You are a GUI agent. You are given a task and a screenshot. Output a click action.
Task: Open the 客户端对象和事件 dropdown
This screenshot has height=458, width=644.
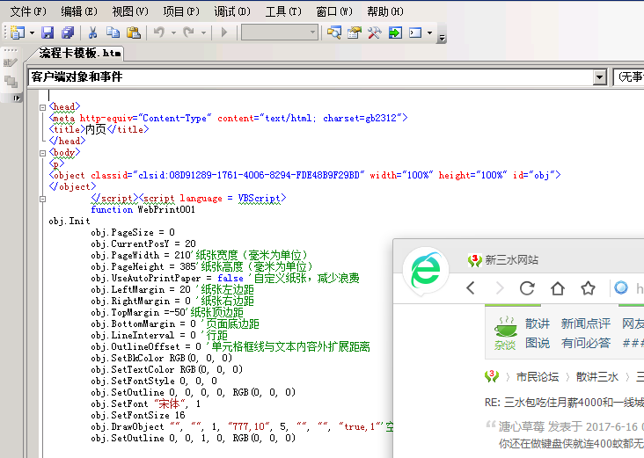599,77
